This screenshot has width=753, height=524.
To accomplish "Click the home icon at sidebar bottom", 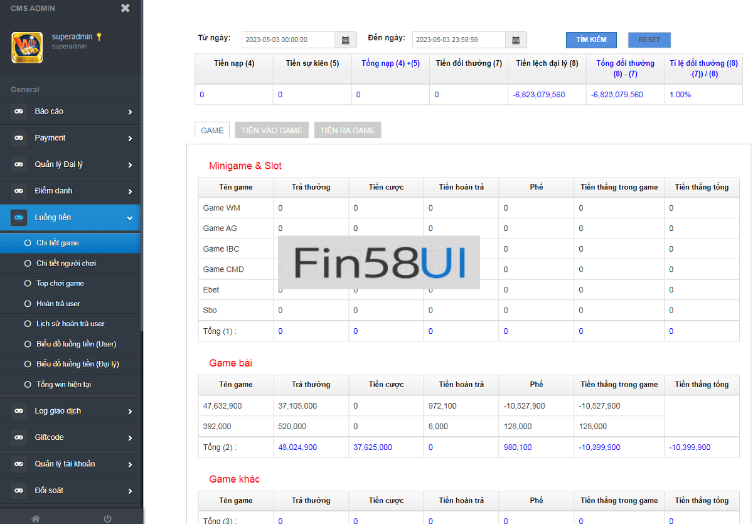I will [x=36, y=518].
